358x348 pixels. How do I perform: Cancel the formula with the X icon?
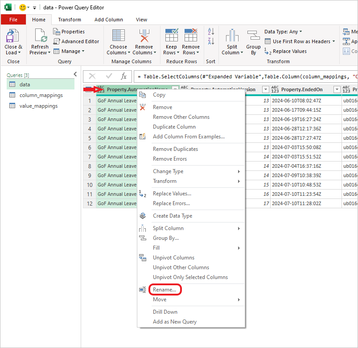pyautogui.click(x=92, y=76)
